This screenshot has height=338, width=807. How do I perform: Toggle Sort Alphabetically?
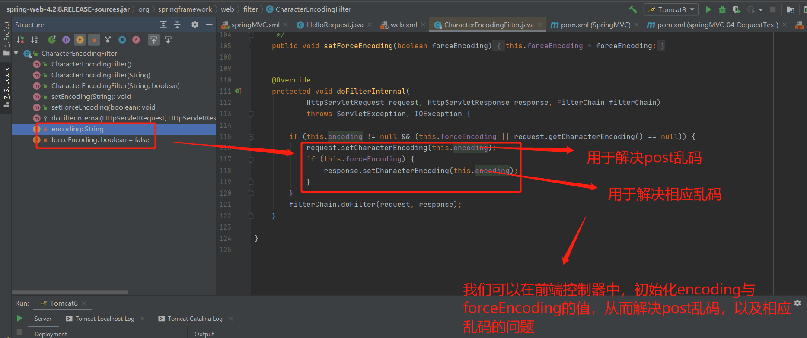pyautogui.click(x=34, y=40)
